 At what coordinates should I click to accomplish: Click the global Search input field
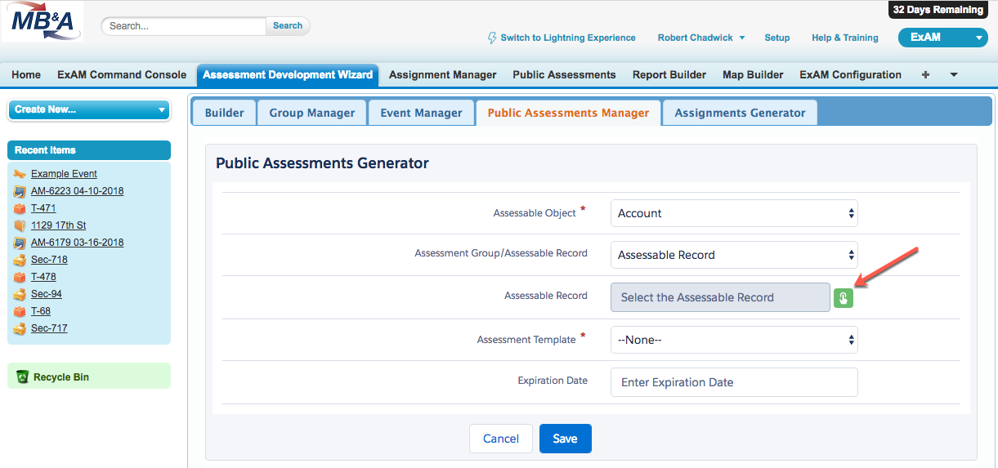pos(184,25)
